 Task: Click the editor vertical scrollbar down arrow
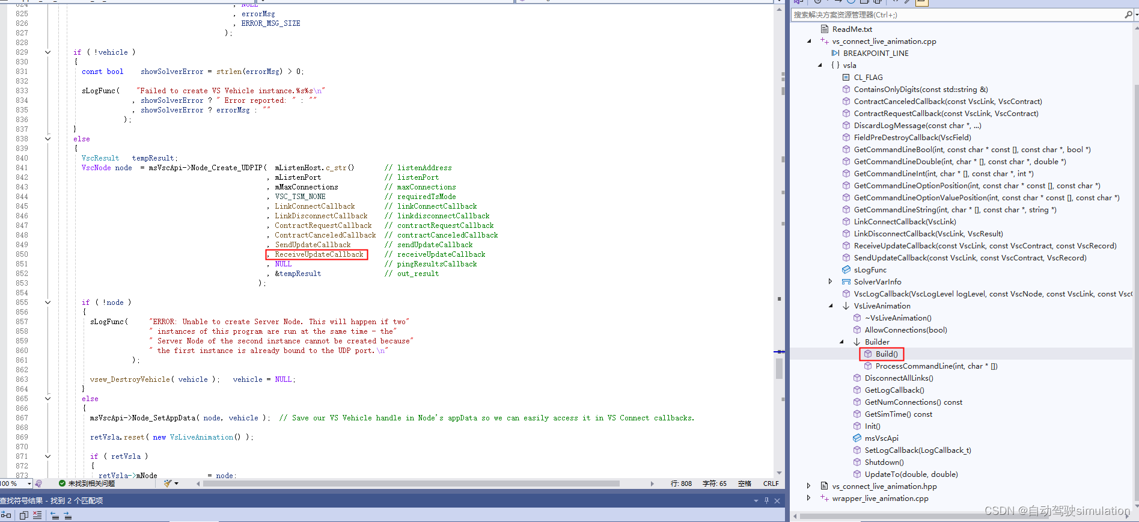(779, 473)
